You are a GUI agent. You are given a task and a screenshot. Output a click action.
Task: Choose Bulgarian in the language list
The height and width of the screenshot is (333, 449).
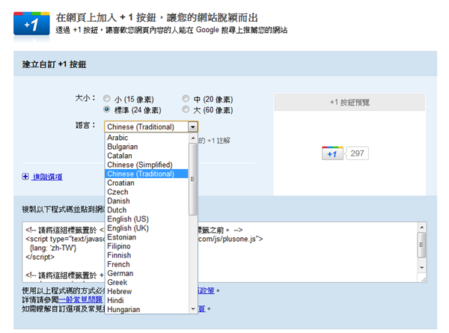[147, 147]
